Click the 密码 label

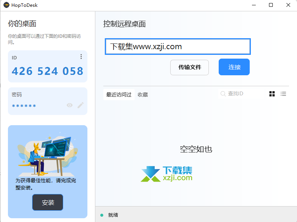[x=17, y=95]
